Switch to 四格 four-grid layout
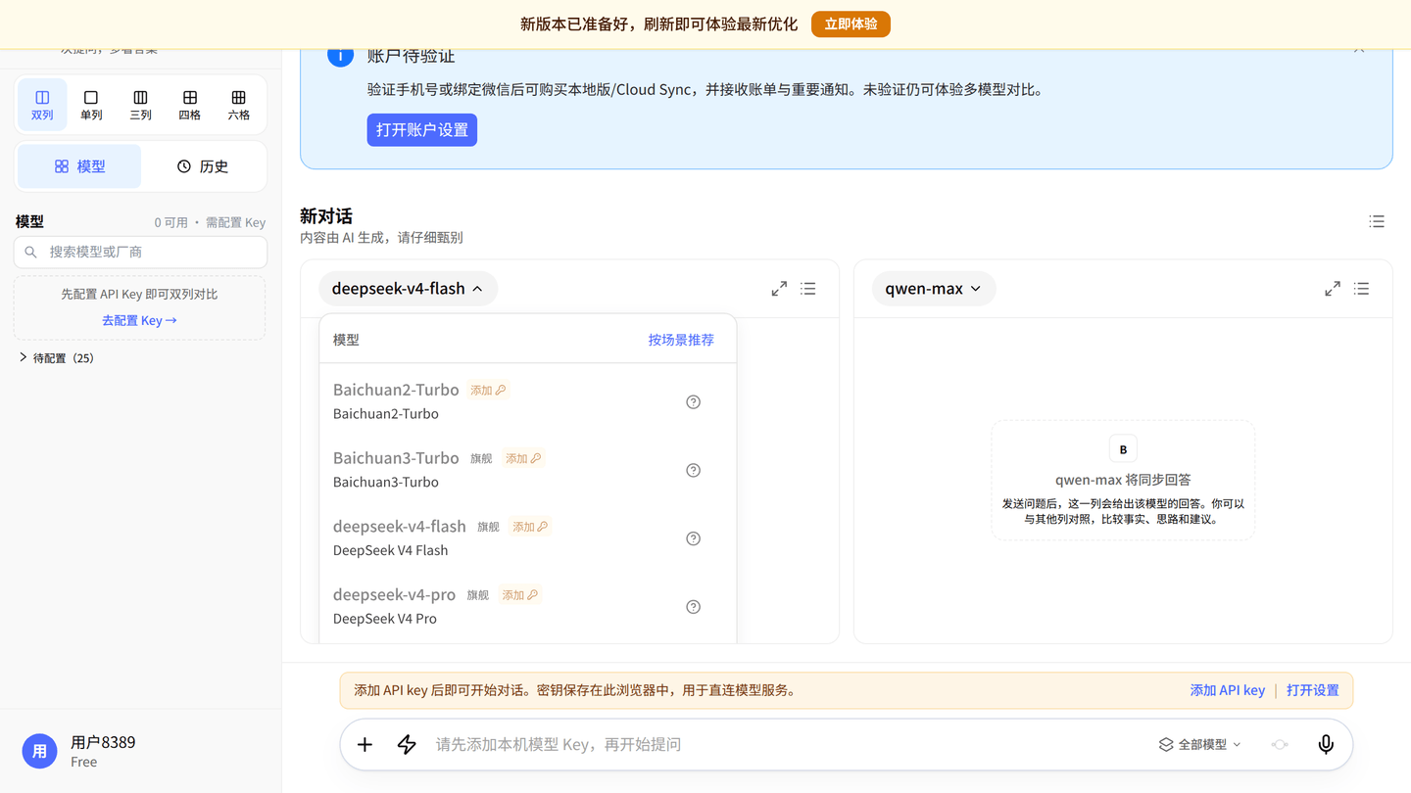This screenshot has width=1411, height=793. coord(189,105)
